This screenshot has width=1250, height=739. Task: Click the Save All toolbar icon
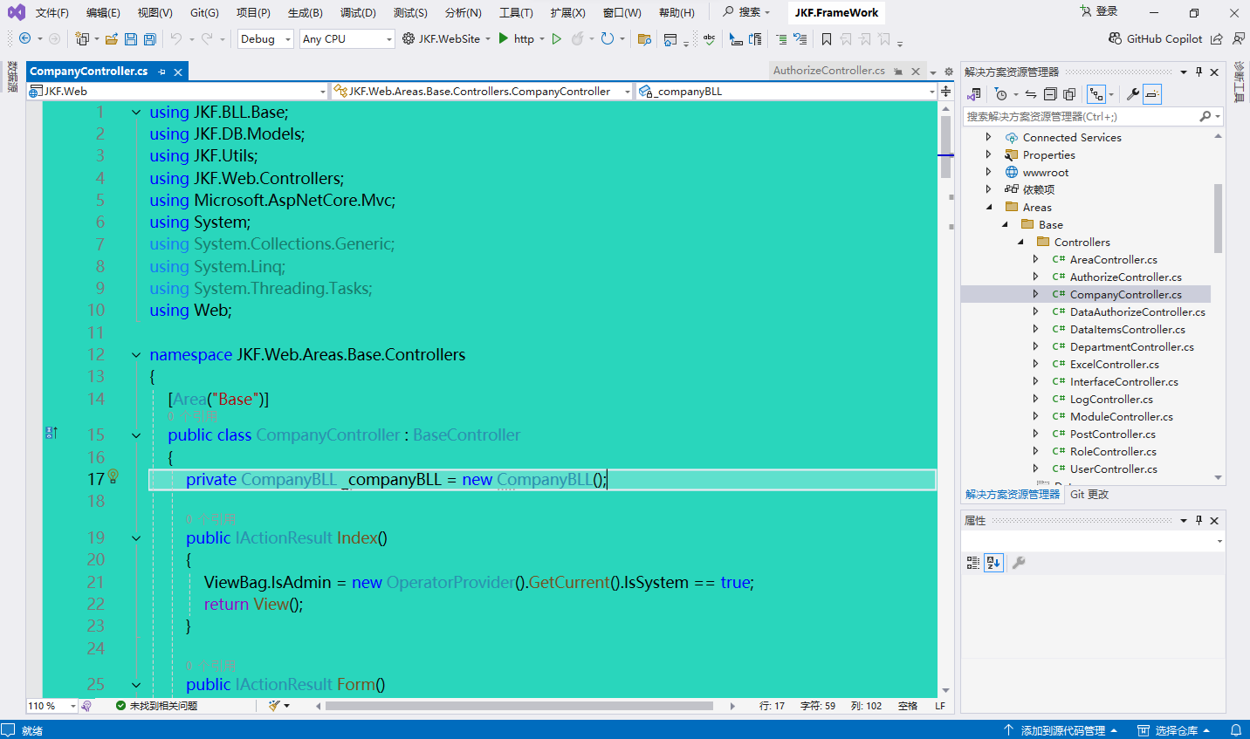coord(149,39)
